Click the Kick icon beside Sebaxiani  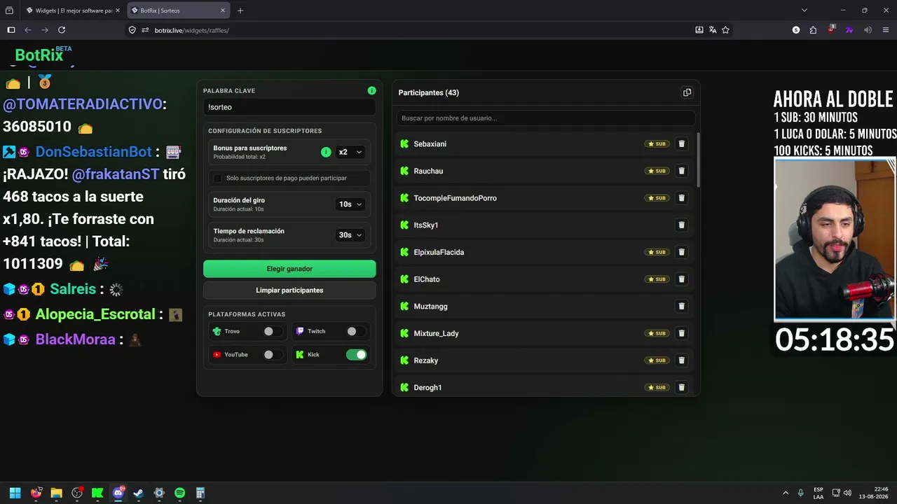404,144
